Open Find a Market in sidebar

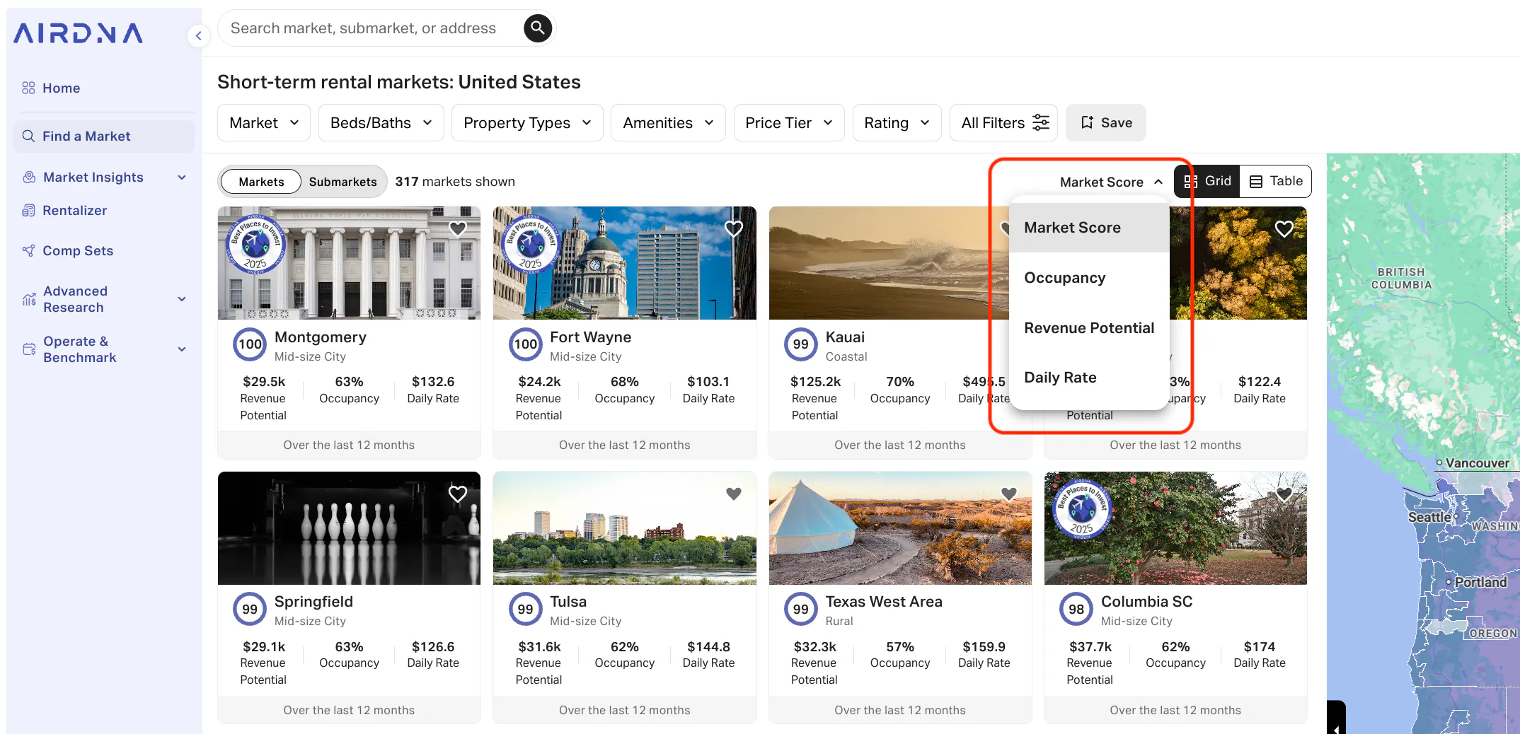[x=104, y=136]
